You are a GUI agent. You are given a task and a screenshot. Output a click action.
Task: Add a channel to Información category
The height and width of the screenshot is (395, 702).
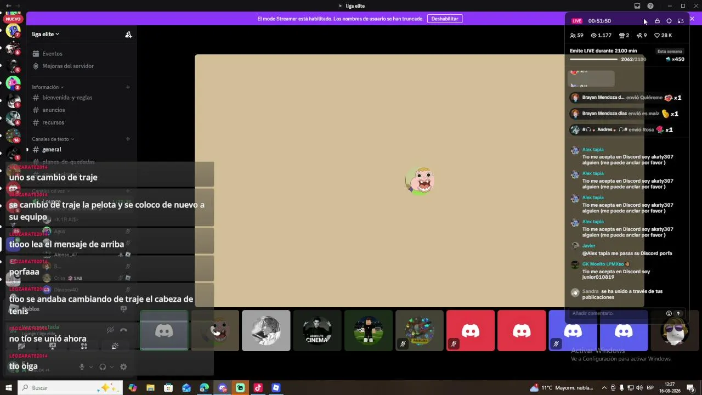pos(128,87)
